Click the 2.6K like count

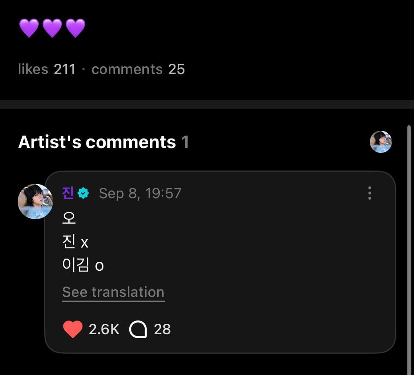click(104, 329)
